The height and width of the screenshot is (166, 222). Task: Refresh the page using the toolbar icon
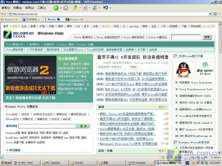click(95, 8)
